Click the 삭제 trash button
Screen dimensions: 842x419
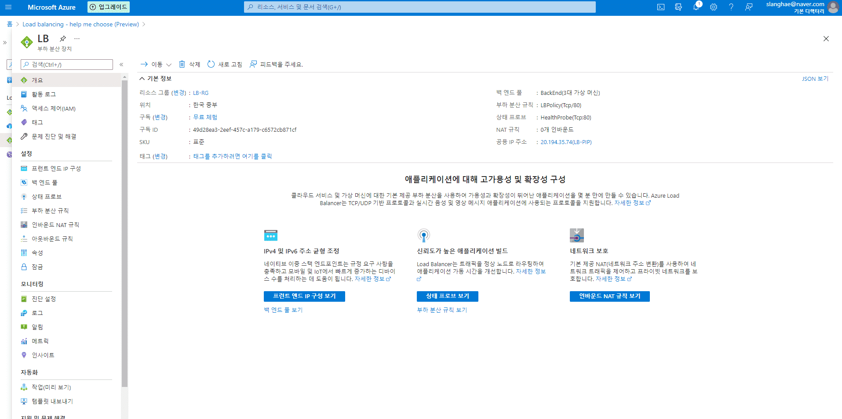pyautogui.click(x=190, y=65)
